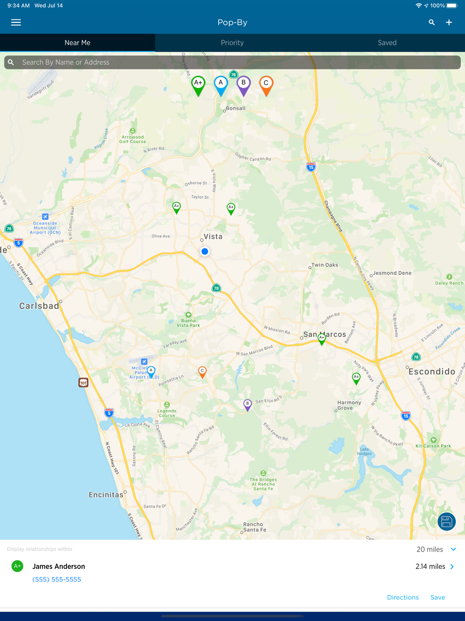Switch to the Saved tab

pos(387,42)
